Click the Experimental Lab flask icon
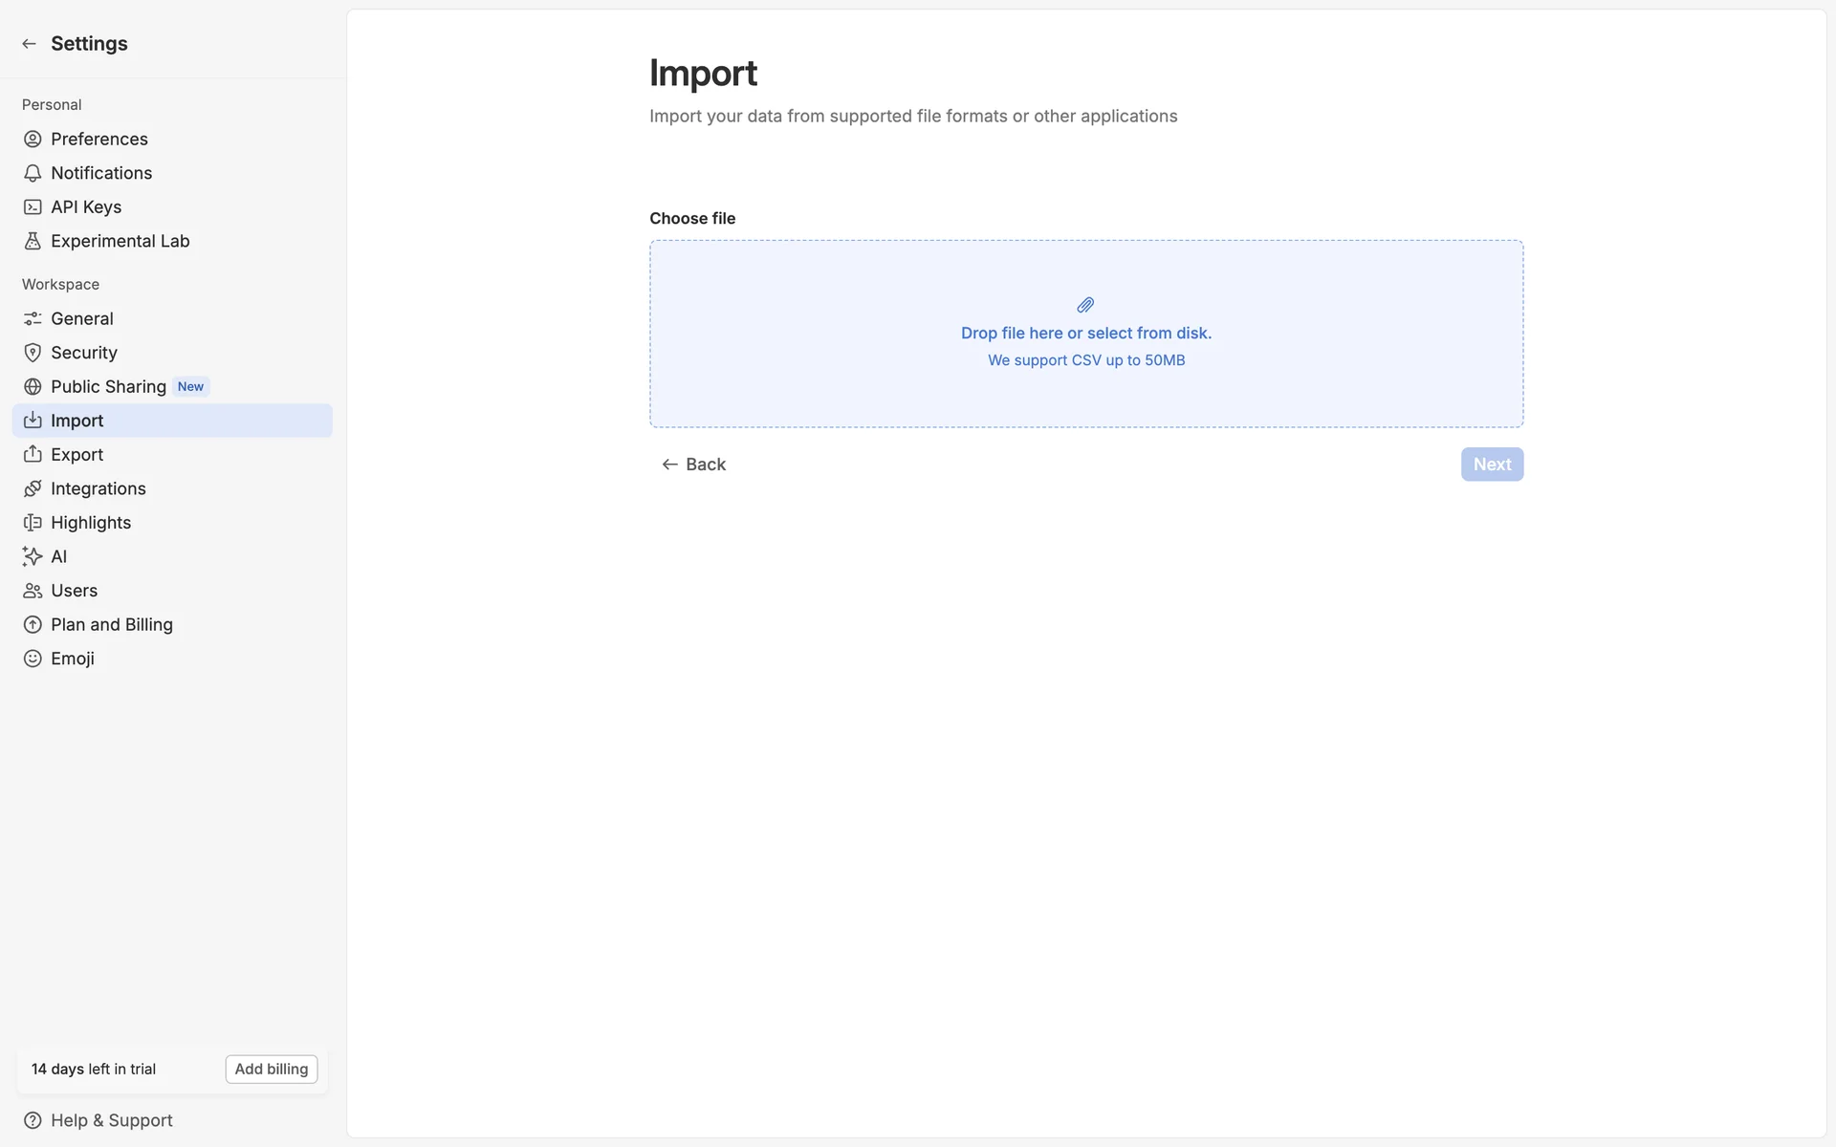The image size is (1836, 1147). [33, 241]
